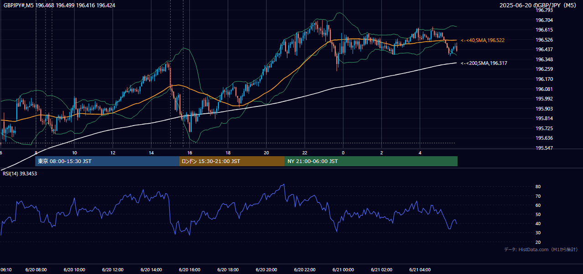583x274 pixels.
Task: Click the 6/21 02:00 time axis label
Action: point(381,270)
